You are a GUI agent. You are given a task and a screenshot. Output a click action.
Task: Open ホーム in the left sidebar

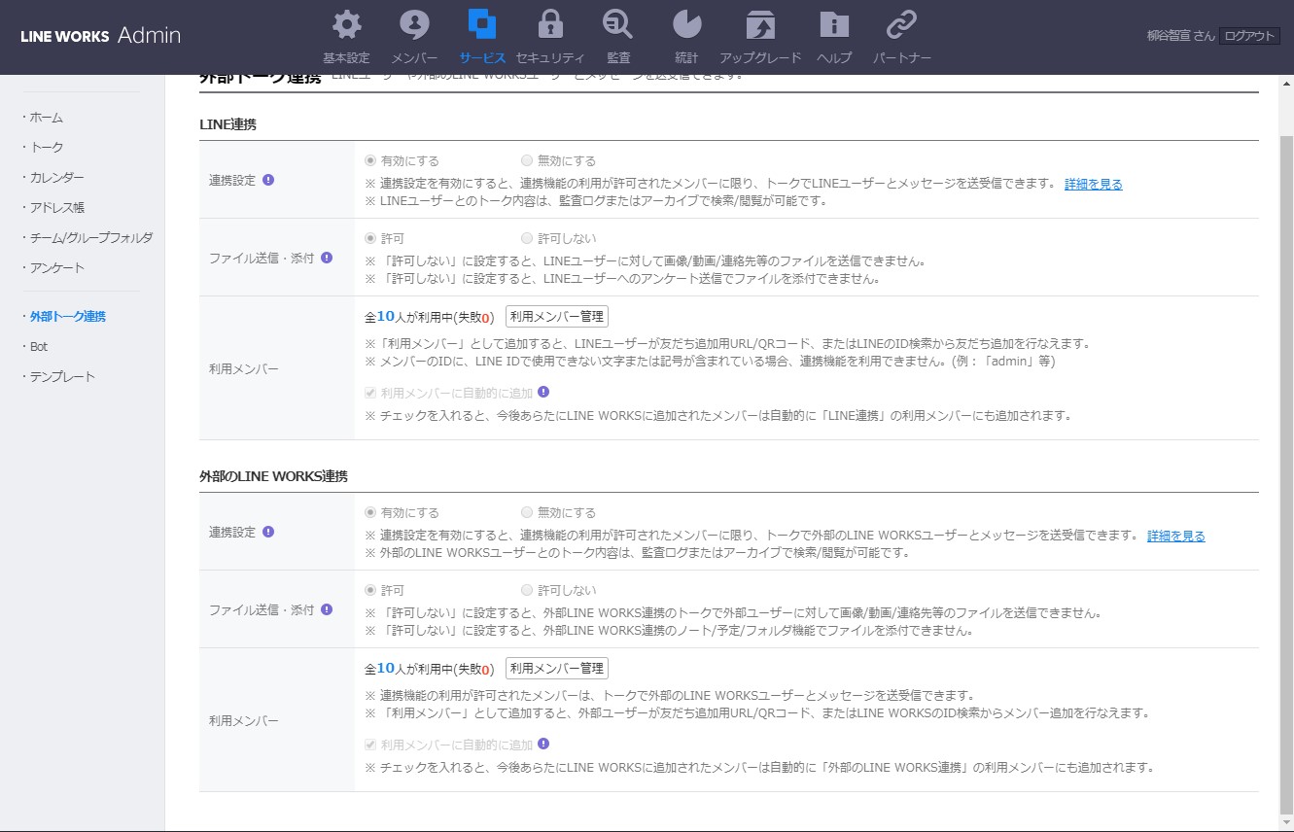(x=46, y=117)
